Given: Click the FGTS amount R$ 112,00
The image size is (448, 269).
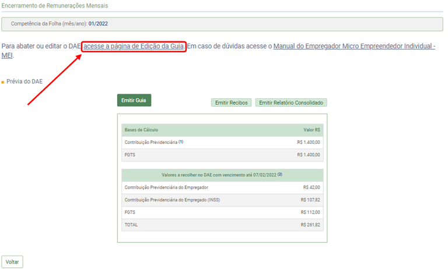Looking at the screenshot, I should tap(310, 212).
